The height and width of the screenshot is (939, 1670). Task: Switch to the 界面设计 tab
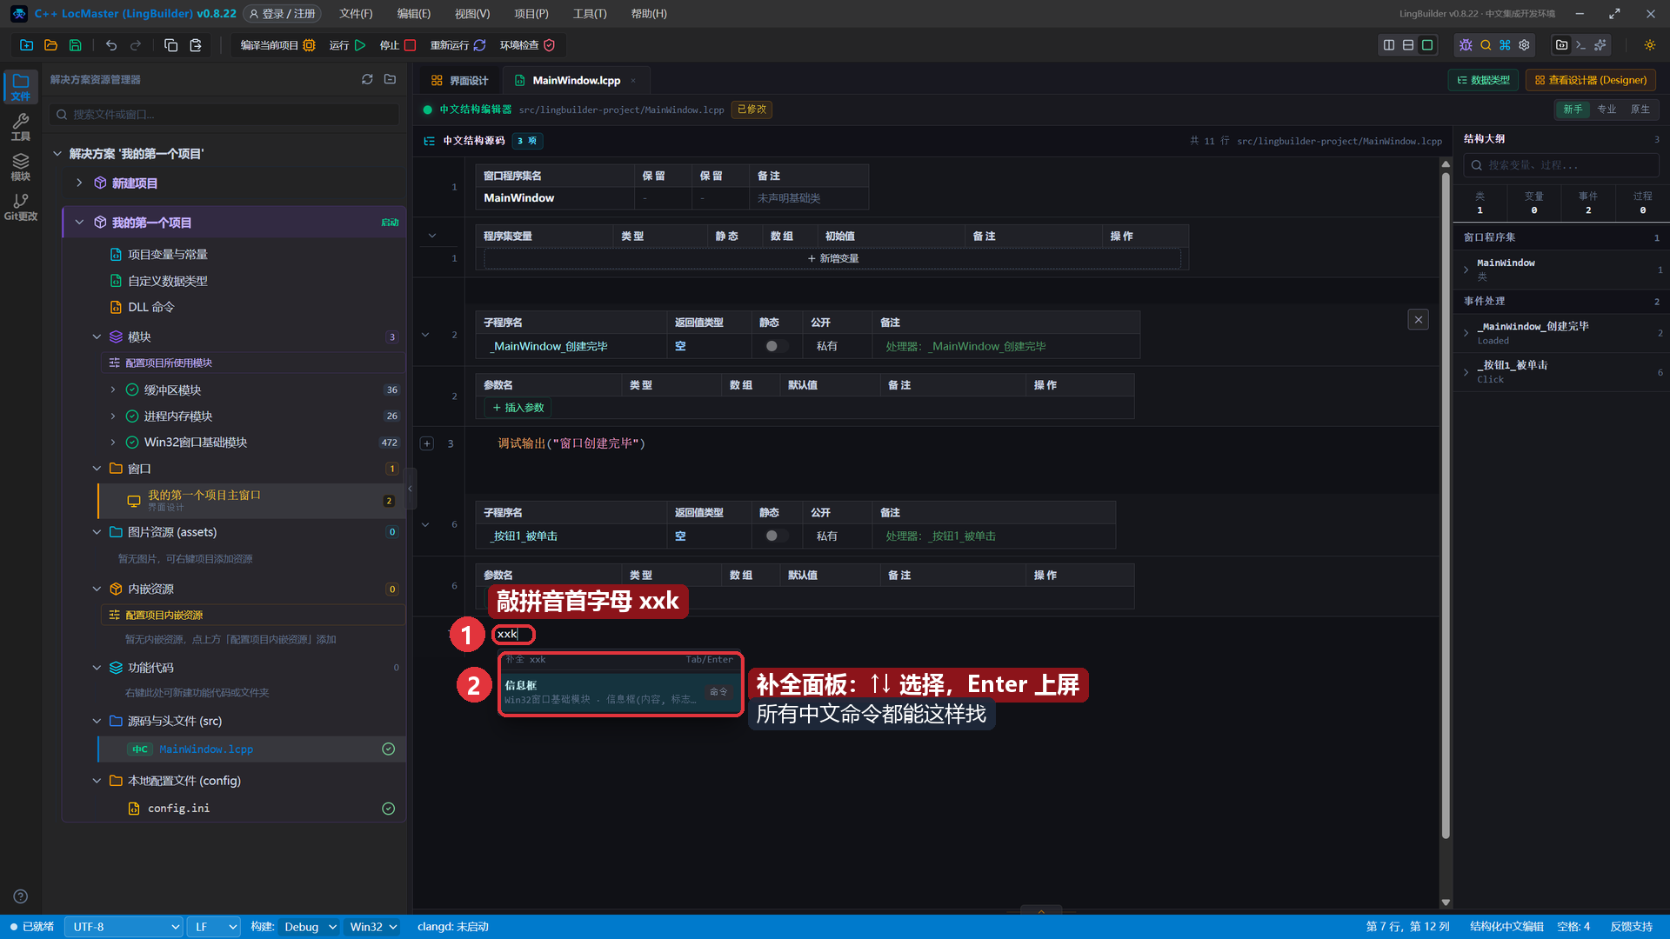pyautogui.click(x=460, y=80)
